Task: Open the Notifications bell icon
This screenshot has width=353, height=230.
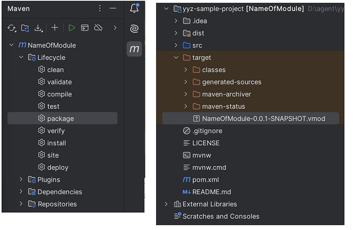Action: coord(135,8)
